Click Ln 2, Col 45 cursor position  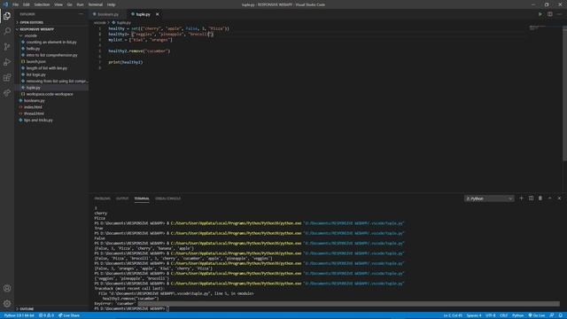[453, 315]
